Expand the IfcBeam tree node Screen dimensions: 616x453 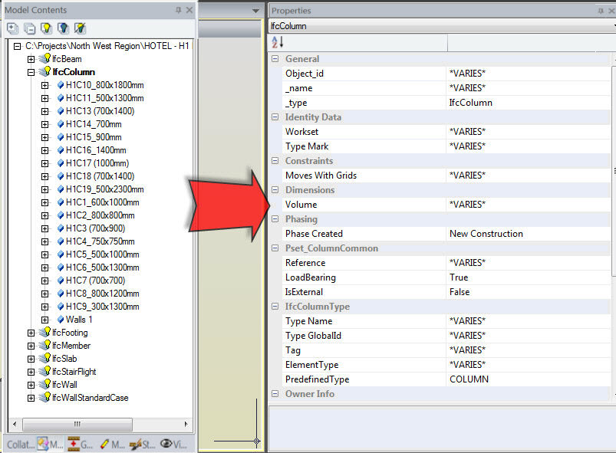pos(31,59)
